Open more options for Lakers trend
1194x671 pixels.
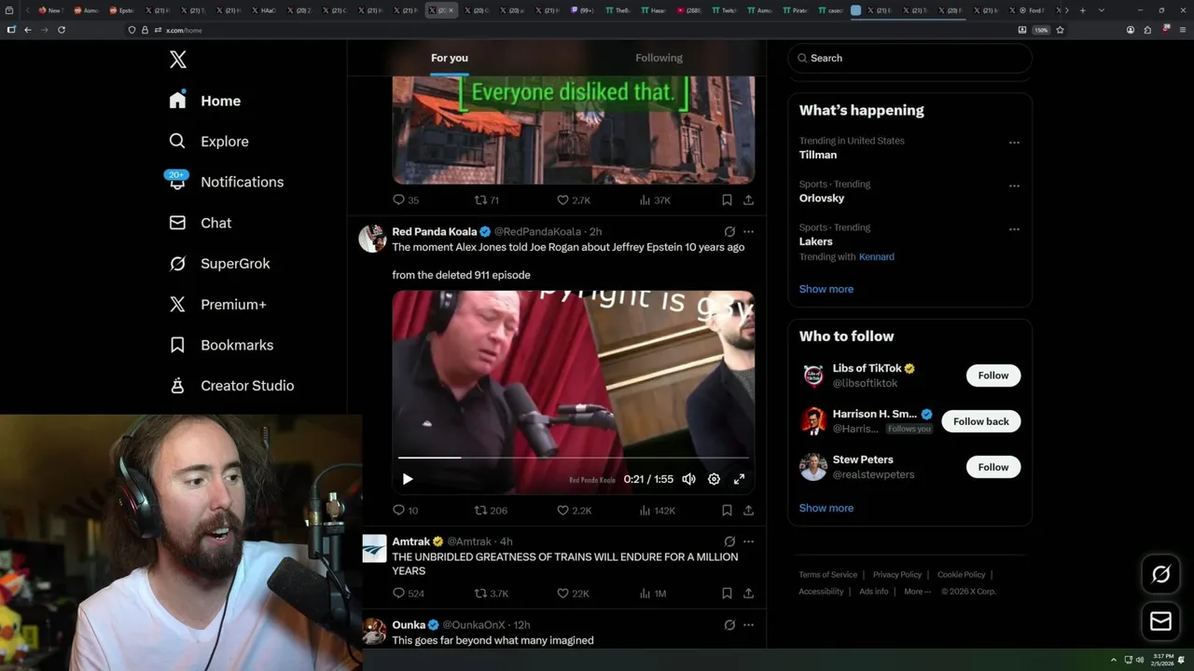tap(1014, 229)
